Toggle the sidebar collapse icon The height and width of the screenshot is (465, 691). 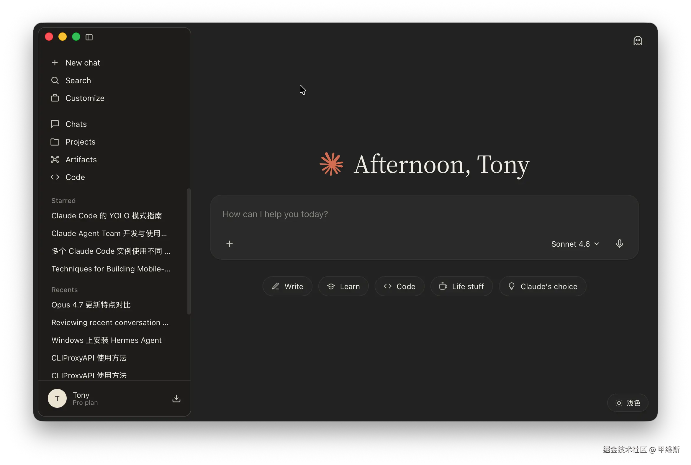pos(89,37)
